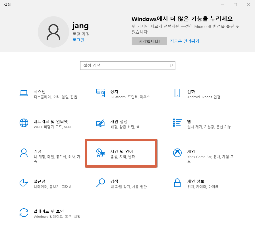Click the 지금은 건너뛰기 link
This screenshot has width=255, height=240.
pyautogui.click(x=184, y=41)
